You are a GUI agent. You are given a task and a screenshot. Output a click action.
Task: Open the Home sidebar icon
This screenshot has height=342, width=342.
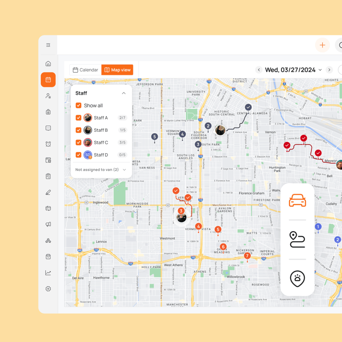48,64
